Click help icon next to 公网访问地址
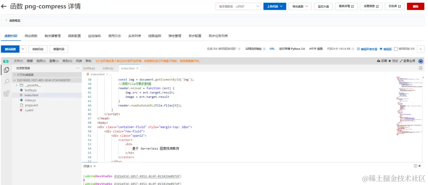428x185 pixels. (x=264, y=49)
